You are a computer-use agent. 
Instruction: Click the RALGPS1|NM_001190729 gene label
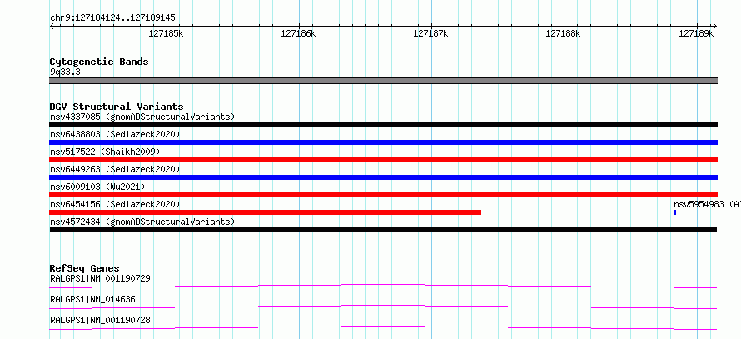pyautogui.click(x=100, y=278)
